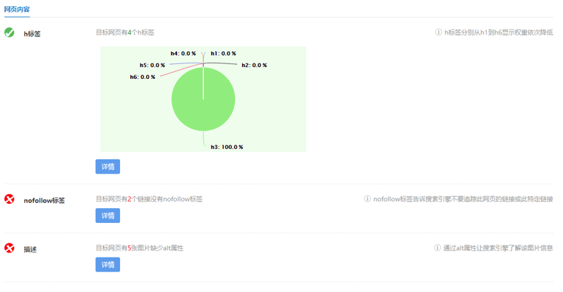563x292 pixels.
Task: Open 详情 for the nofollow标签 row
Action: tap(108, 216)
